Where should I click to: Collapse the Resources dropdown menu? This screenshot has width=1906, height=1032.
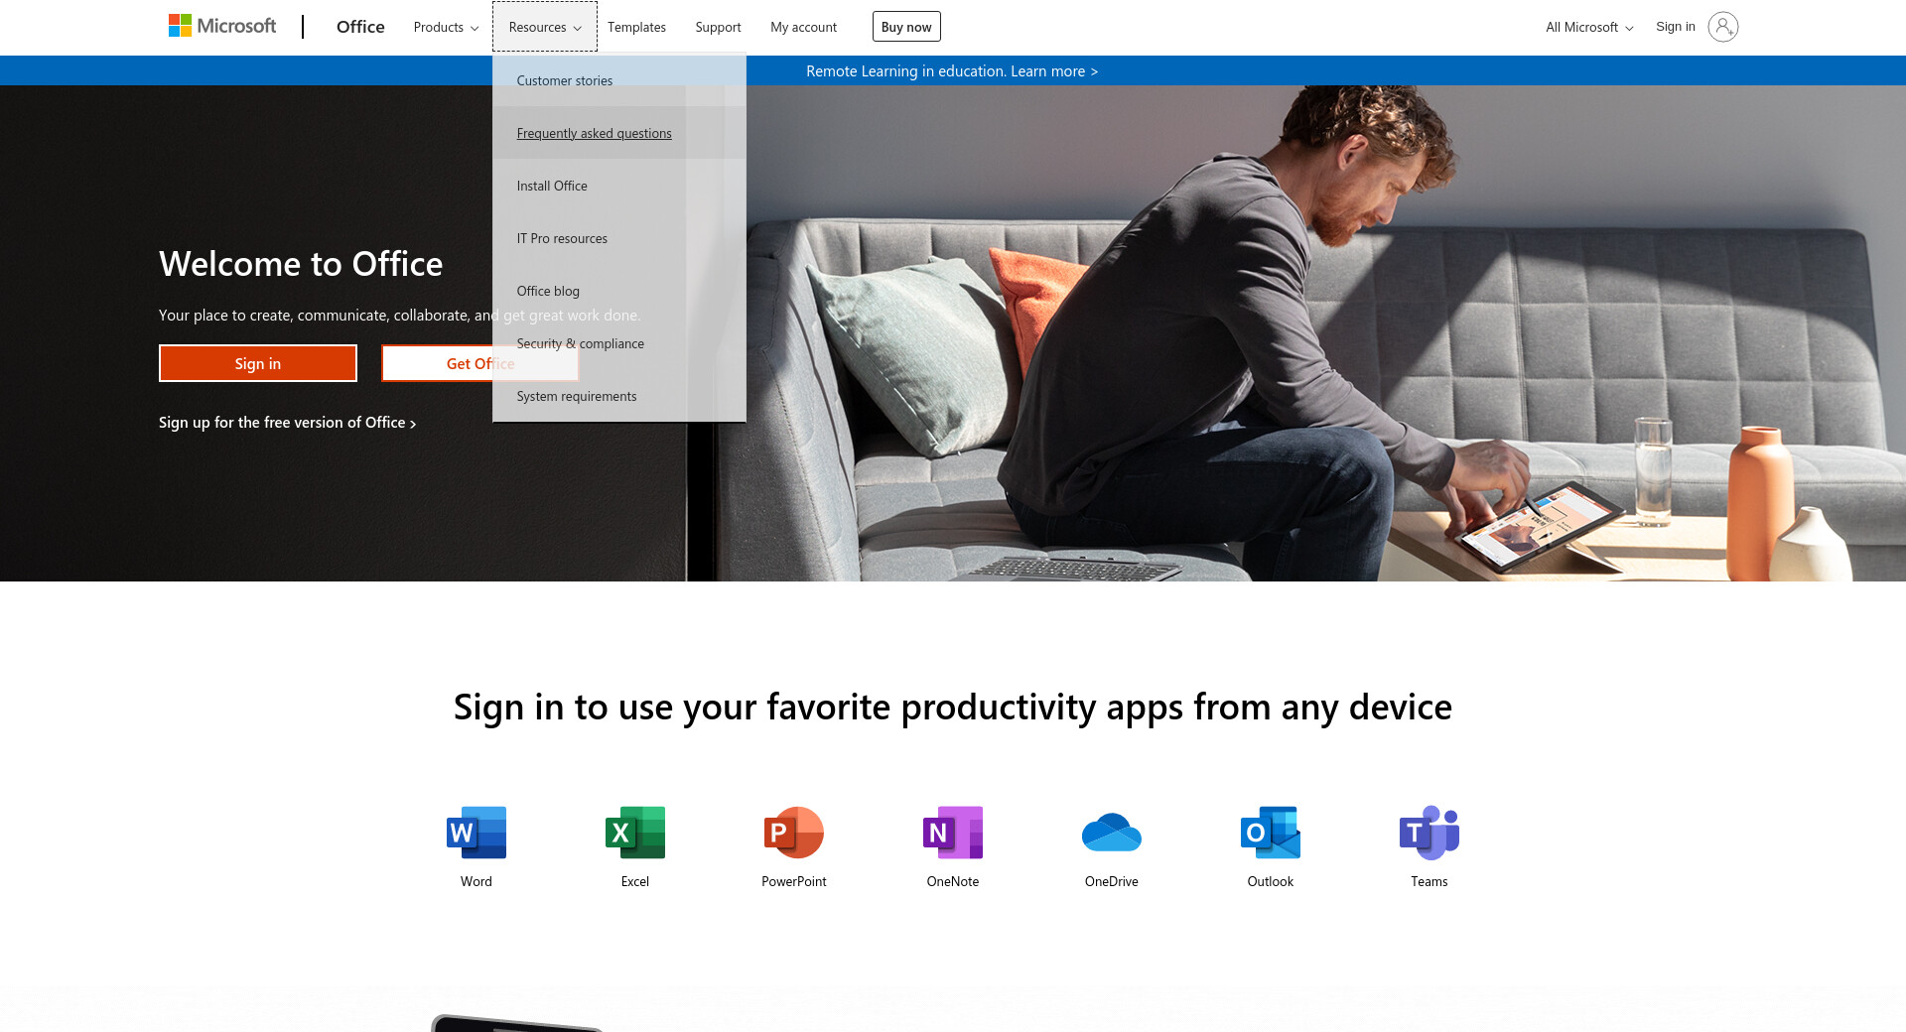(x=544, y=27)
